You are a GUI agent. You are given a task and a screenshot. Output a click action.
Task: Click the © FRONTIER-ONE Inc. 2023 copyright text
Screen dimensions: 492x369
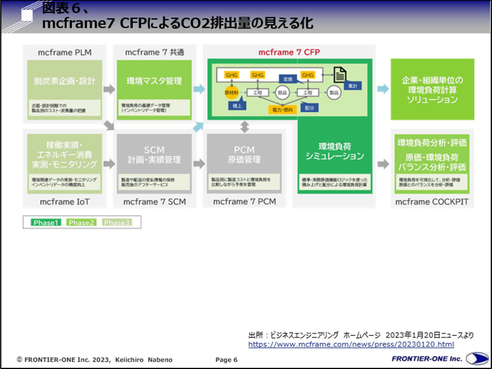coord(95,360)
